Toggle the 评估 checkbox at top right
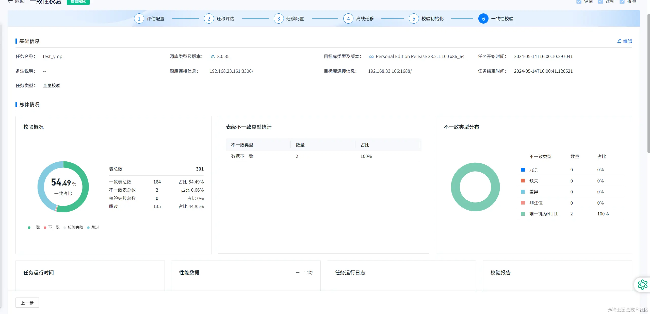The height and width of the screenshot is (314, 650). click(579, 2)
